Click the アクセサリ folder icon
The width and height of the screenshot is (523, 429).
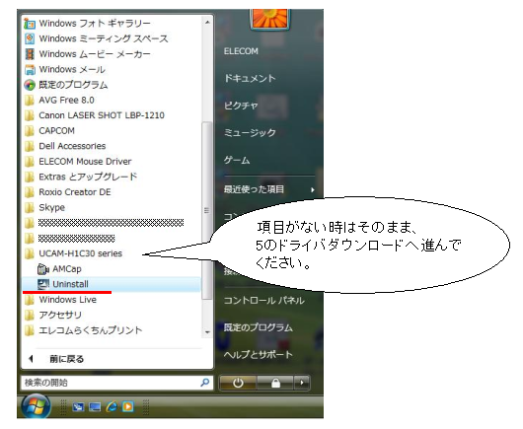click(x=30, y=315)
